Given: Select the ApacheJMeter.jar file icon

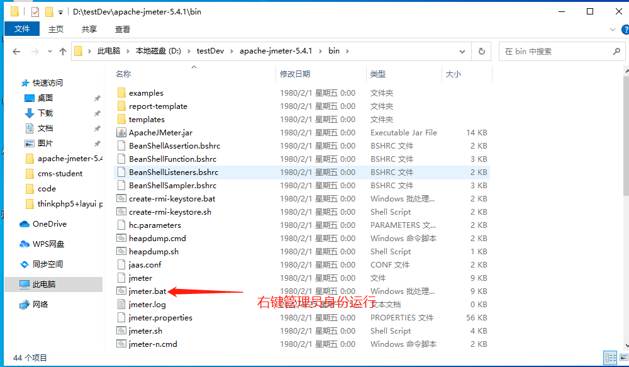Looking at the screenshot, I should coord(121,132).
